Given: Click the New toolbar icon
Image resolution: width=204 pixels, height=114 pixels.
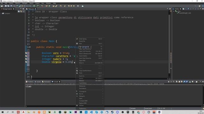Looking at the screenshot, I should click(2, 6).
